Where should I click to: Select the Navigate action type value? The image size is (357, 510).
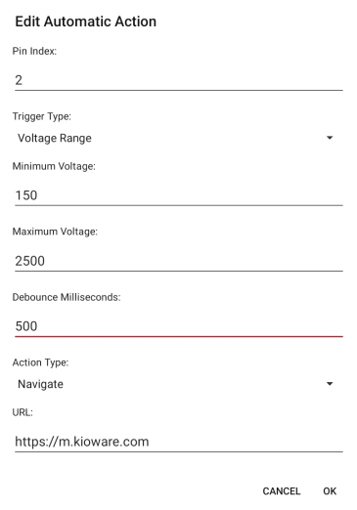[40, 384]
